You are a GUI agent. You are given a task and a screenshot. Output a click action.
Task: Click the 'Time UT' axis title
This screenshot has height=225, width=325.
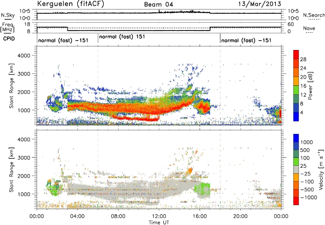(159, 223)
